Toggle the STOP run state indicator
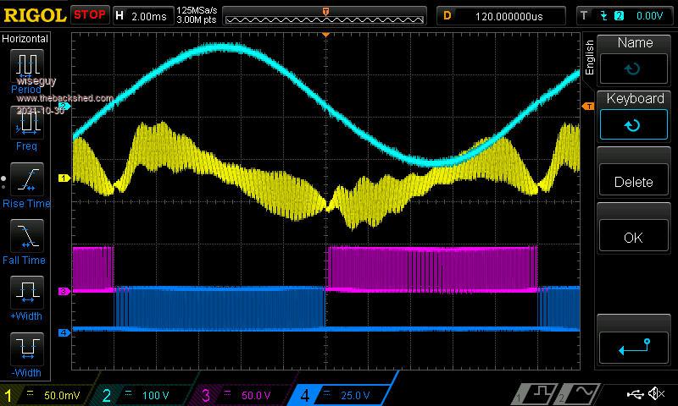Image resolution: width=678 pixels, height=406 pixels. point(89,14)
